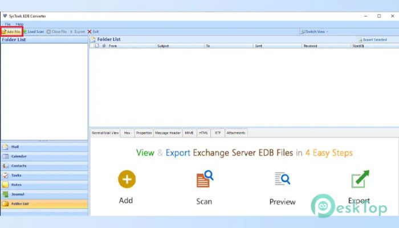
Task: Click the Preview magnifier icon
Action: pos(282,178)
